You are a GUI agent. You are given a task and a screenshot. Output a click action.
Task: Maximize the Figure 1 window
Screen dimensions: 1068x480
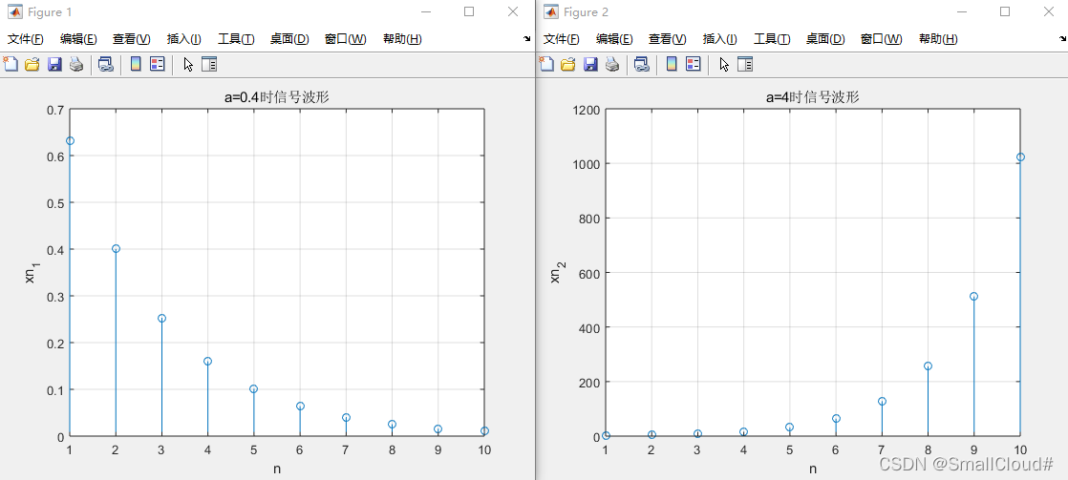(469, 11)
